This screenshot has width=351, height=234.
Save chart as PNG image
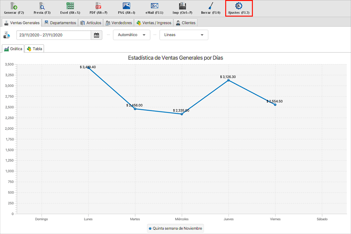(126, 8)
